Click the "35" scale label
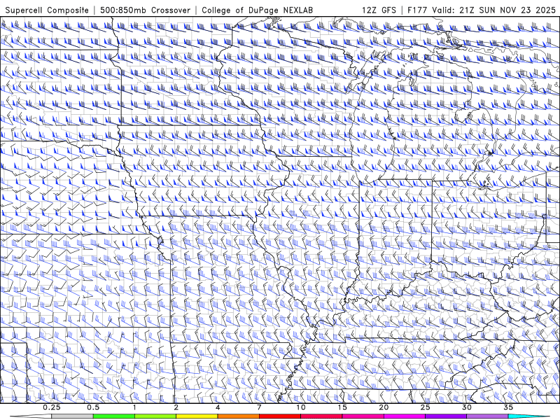This screenshot has height=420, width=560. point(508,407)
